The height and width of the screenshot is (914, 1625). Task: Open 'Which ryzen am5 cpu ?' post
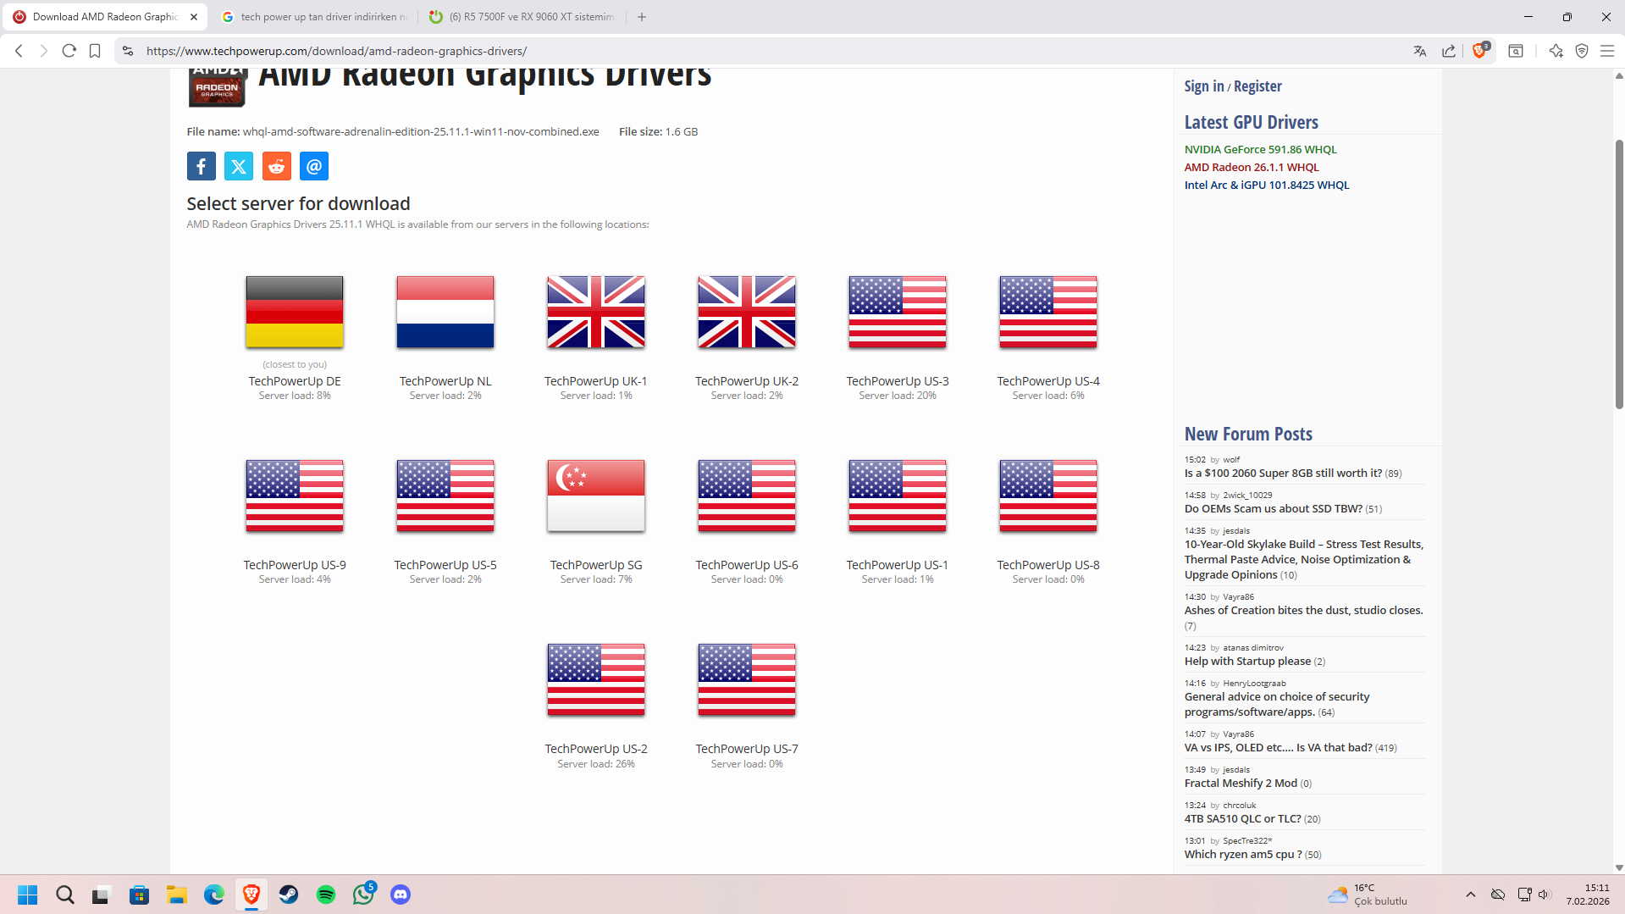(1243, 855)
